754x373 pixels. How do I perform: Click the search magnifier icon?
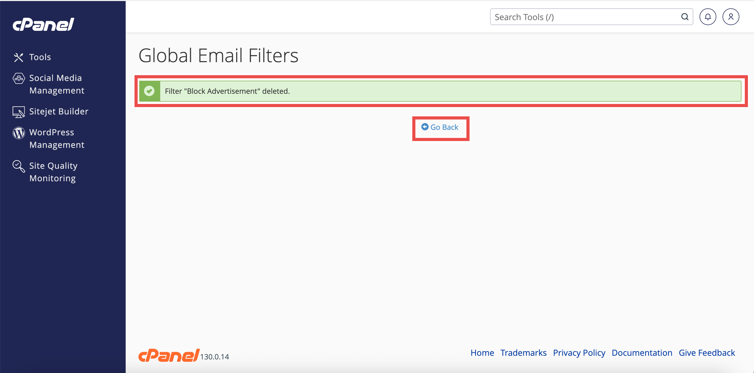pos(685,17)
